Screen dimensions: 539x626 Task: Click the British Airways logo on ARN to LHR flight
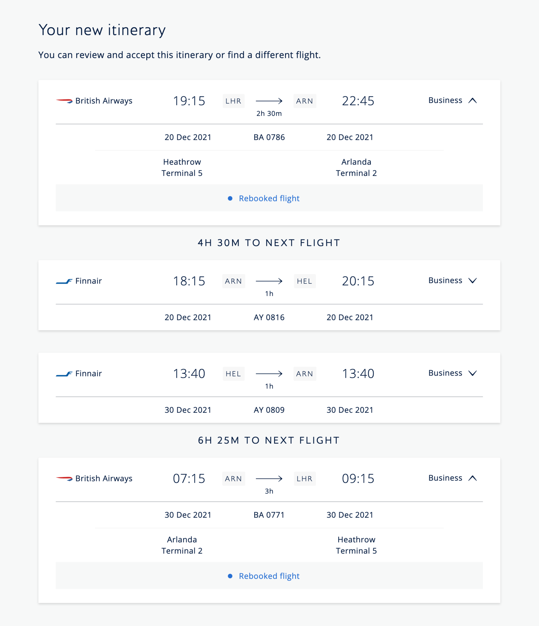point(64,478)
